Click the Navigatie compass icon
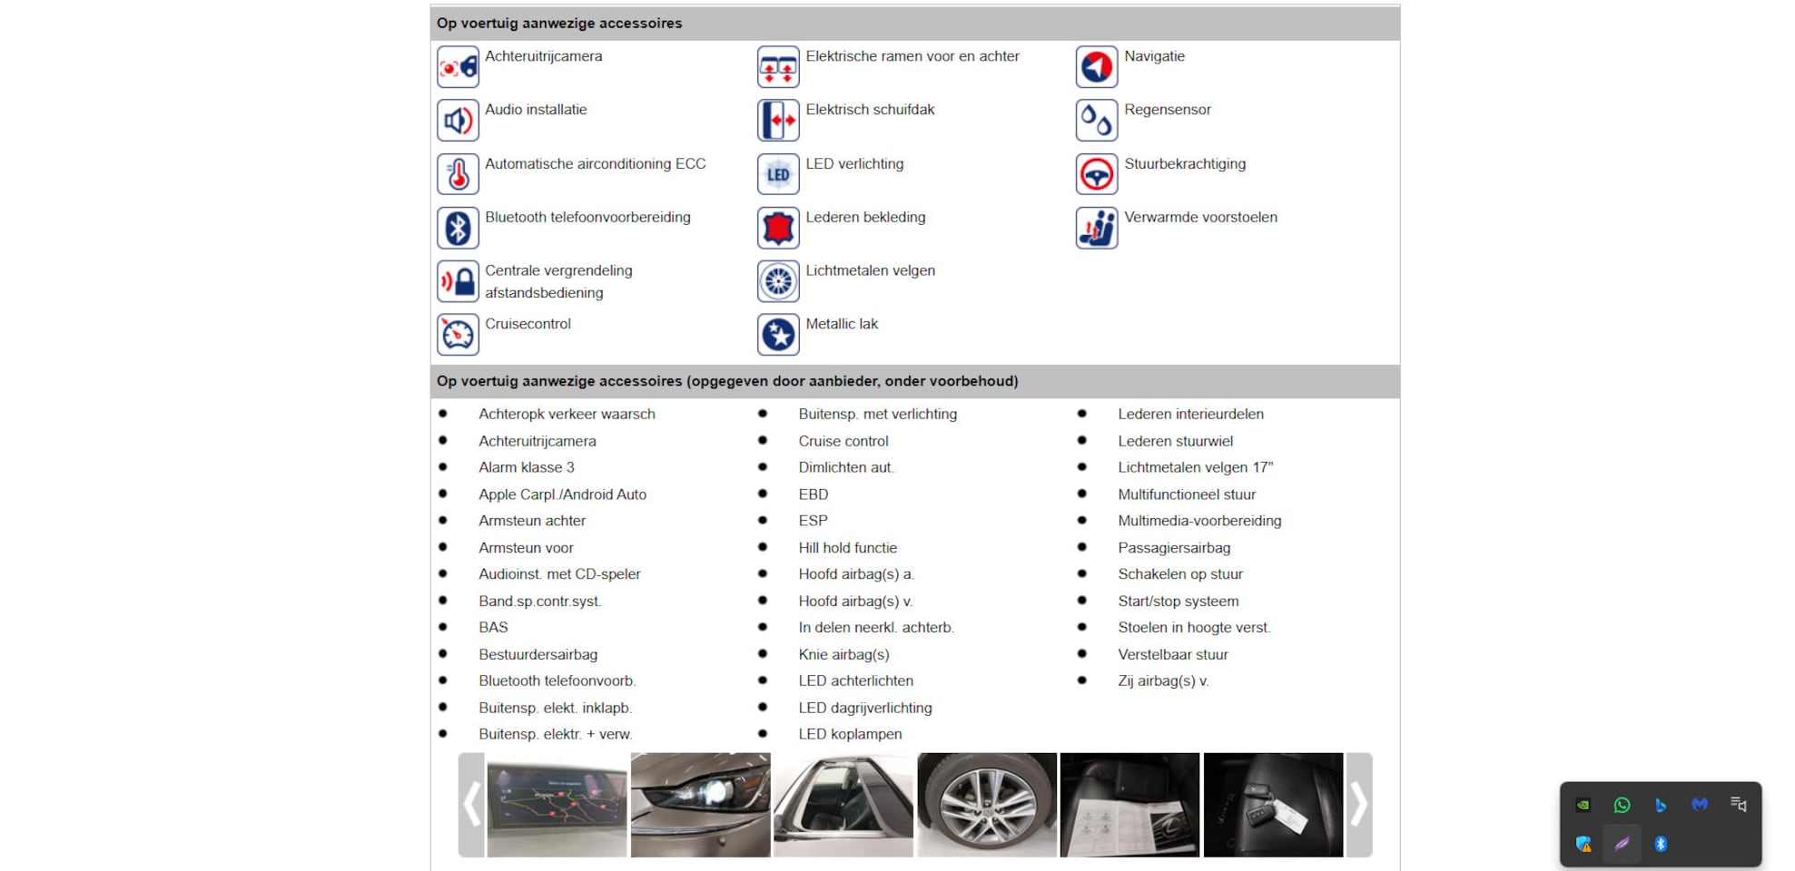This screenshot has height=871, width=1795. click(1097, 67)
